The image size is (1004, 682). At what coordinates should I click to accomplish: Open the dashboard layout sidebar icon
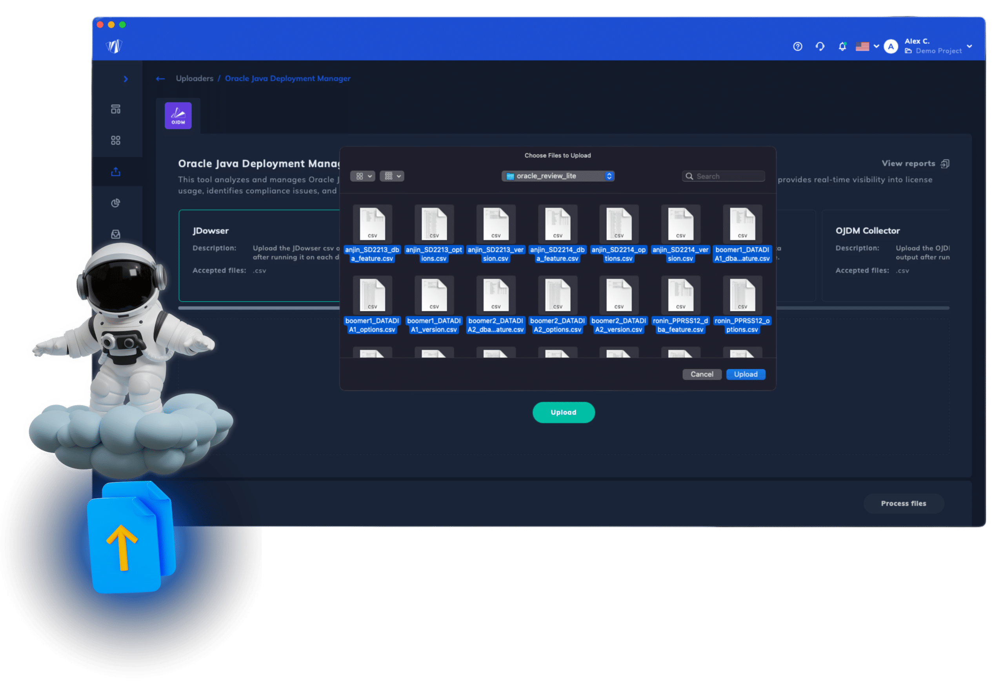click(115, 109)
